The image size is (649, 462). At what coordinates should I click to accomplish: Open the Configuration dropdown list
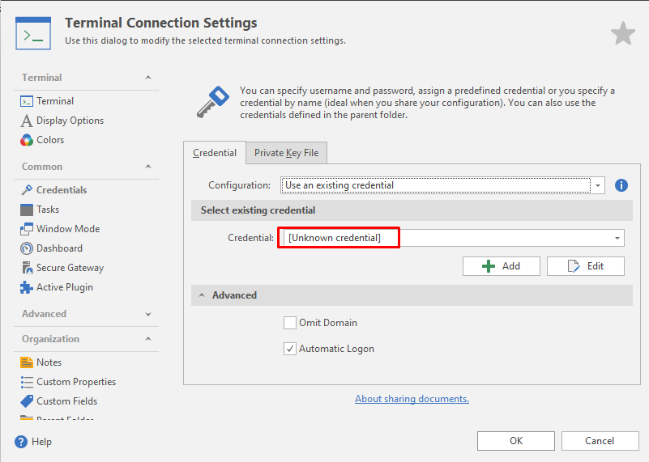tap(598, 185)
